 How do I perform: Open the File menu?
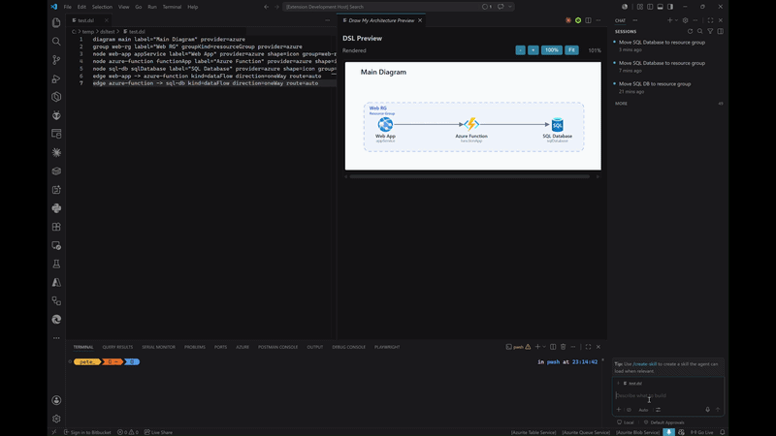[67, 7]
